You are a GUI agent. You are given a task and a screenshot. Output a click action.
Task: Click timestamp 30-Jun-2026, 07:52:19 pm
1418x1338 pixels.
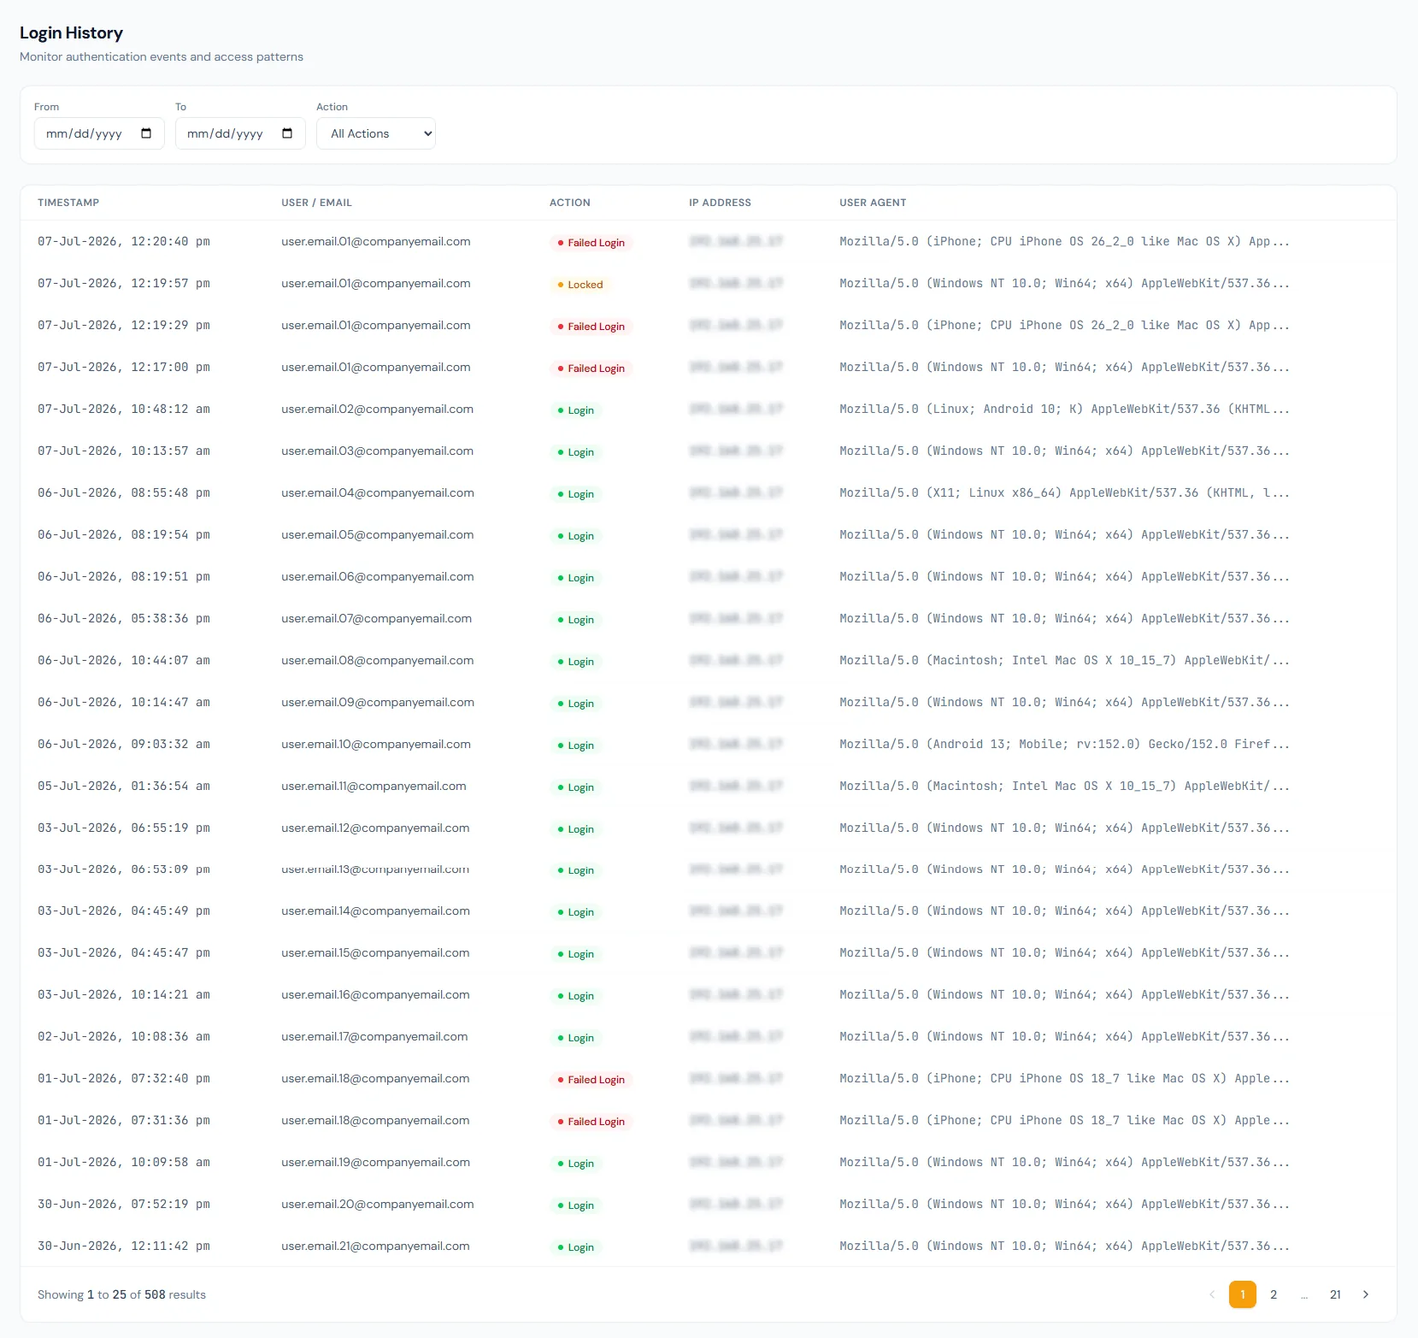coord(124,1204)
